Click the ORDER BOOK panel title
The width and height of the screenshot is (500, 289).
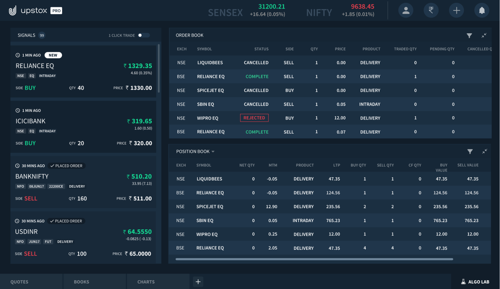point(189,35)
